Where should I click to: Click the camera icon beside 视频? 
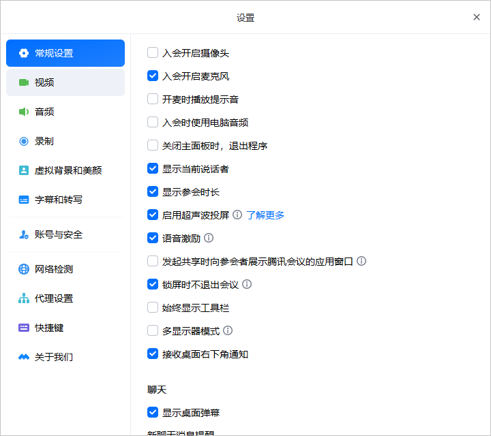[x=24, y=82]
